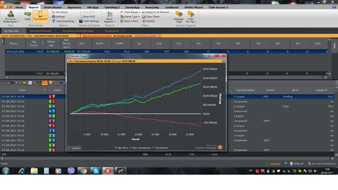The width and height of the screenshot is (338, 190).
Task: Open Site Setup options
Action: point(60,12)
